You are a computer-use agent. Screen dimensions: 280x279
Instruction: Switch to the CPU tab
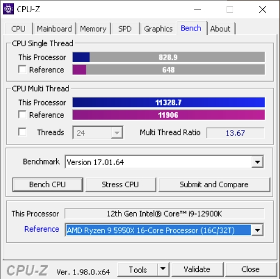tap(18, 29)
